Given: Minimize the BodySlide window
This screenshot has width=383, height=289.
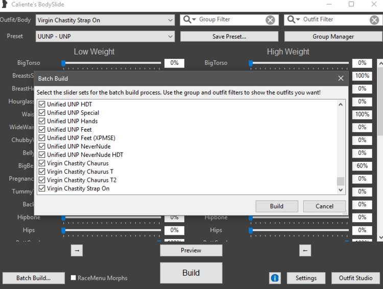Looking at the screenshot, I should (329, 4).
